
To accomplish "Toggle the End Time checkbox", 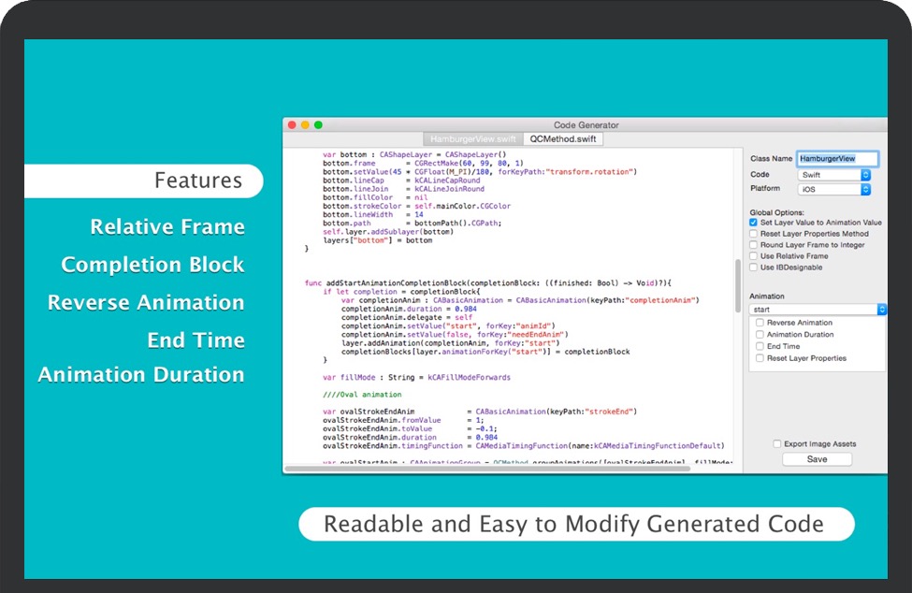I will coord(760,346).
